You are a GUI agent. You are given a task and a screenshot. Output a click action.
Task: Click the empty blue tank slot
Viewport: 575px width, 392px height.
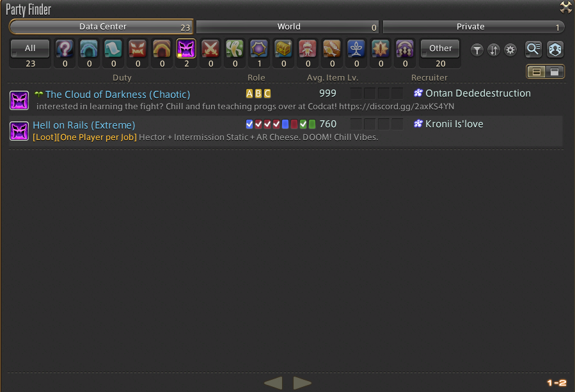point(285,124)
